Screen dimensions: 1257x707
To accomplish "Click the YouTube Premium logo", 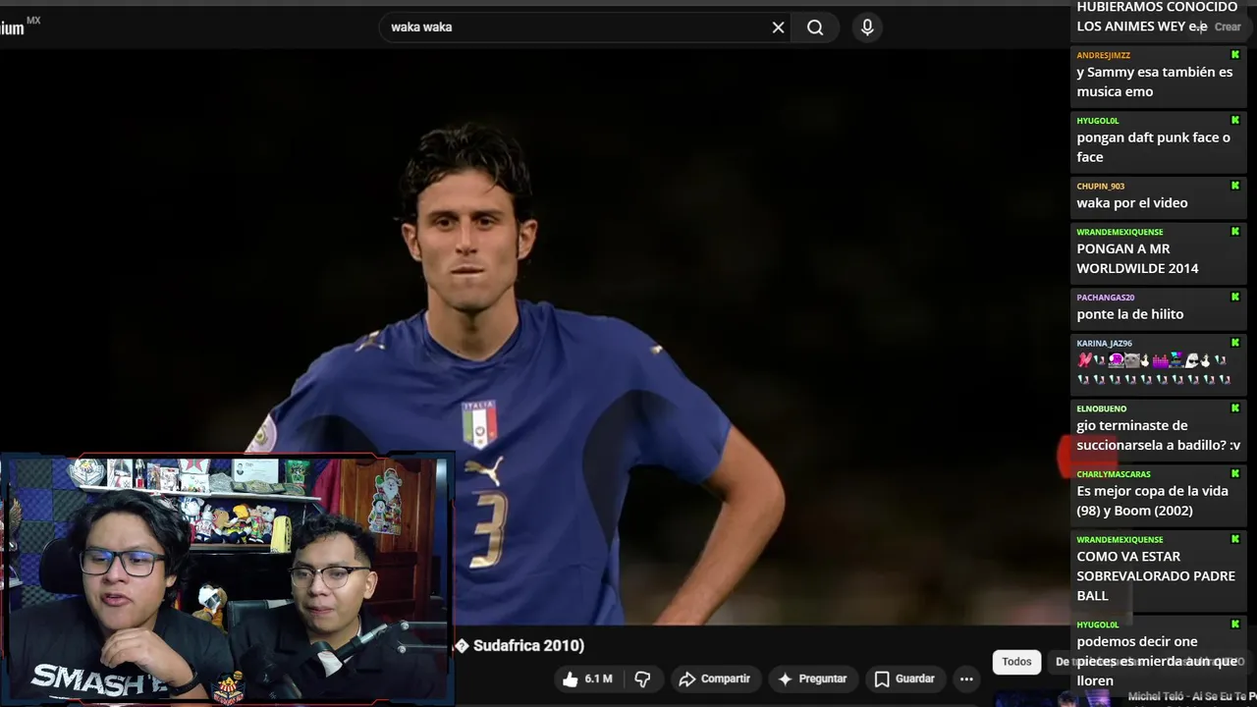I will point(20,27).
